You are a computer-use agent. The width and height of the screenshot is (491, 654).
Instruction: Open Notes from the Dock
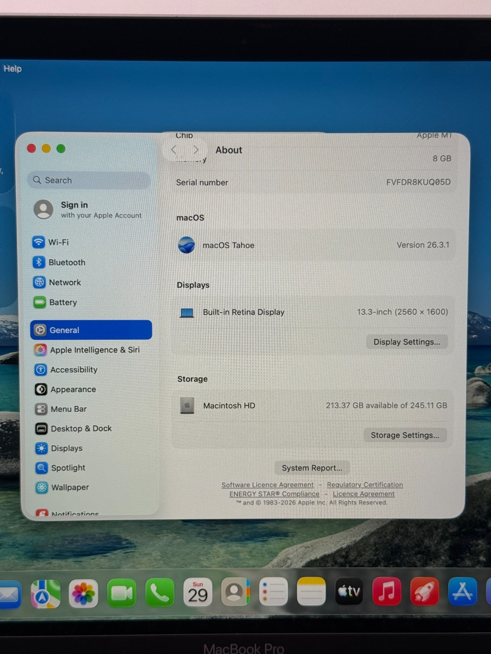(311, 591)
